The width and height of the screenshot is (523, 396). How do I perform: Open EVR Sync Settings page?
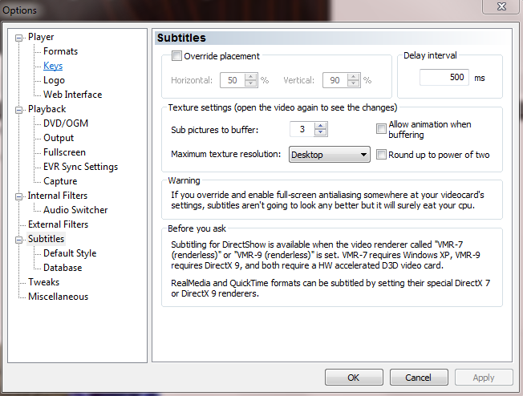point(80,167)
